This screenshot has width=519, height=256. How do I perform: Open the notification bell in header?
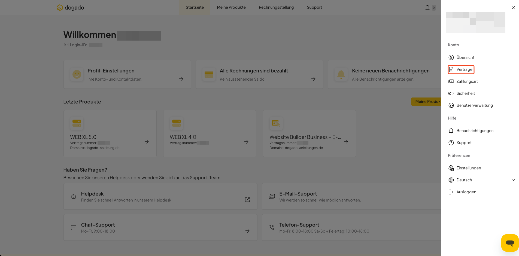click(427, 8)
